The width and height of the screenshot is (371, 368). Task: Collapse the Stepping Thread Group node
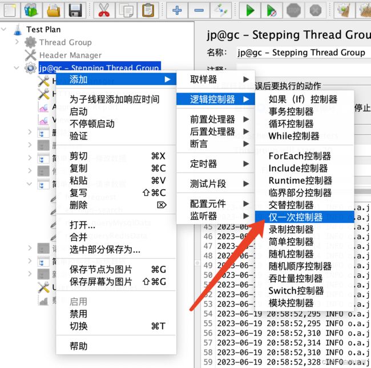point(17,68)
